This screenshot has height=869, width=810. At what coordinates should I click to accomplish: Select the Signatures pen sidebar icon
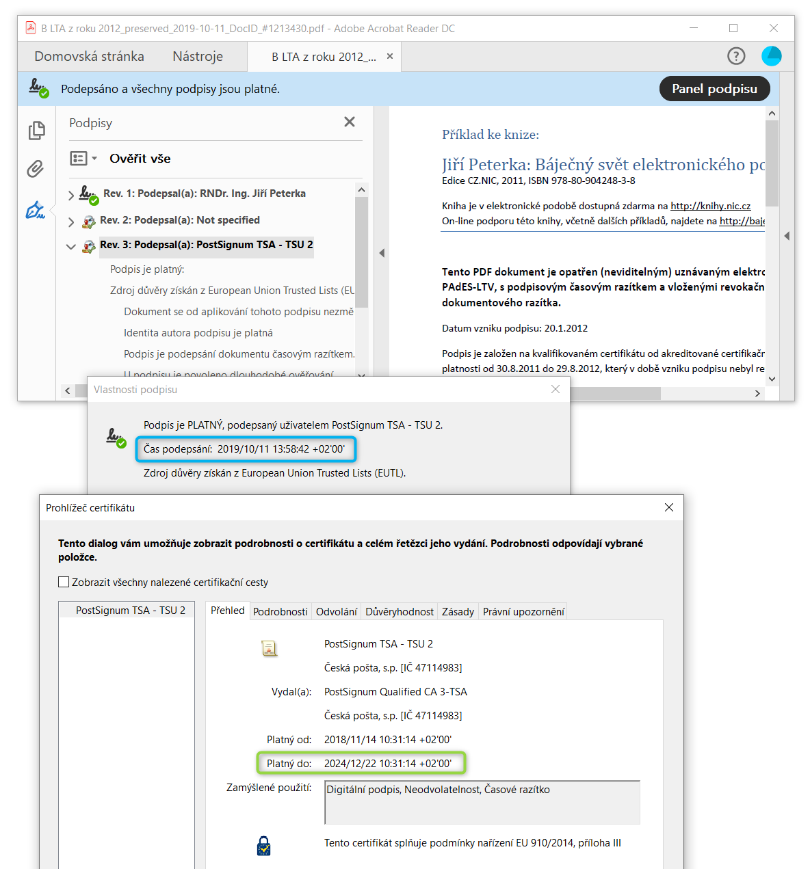[x=36, y=210]
